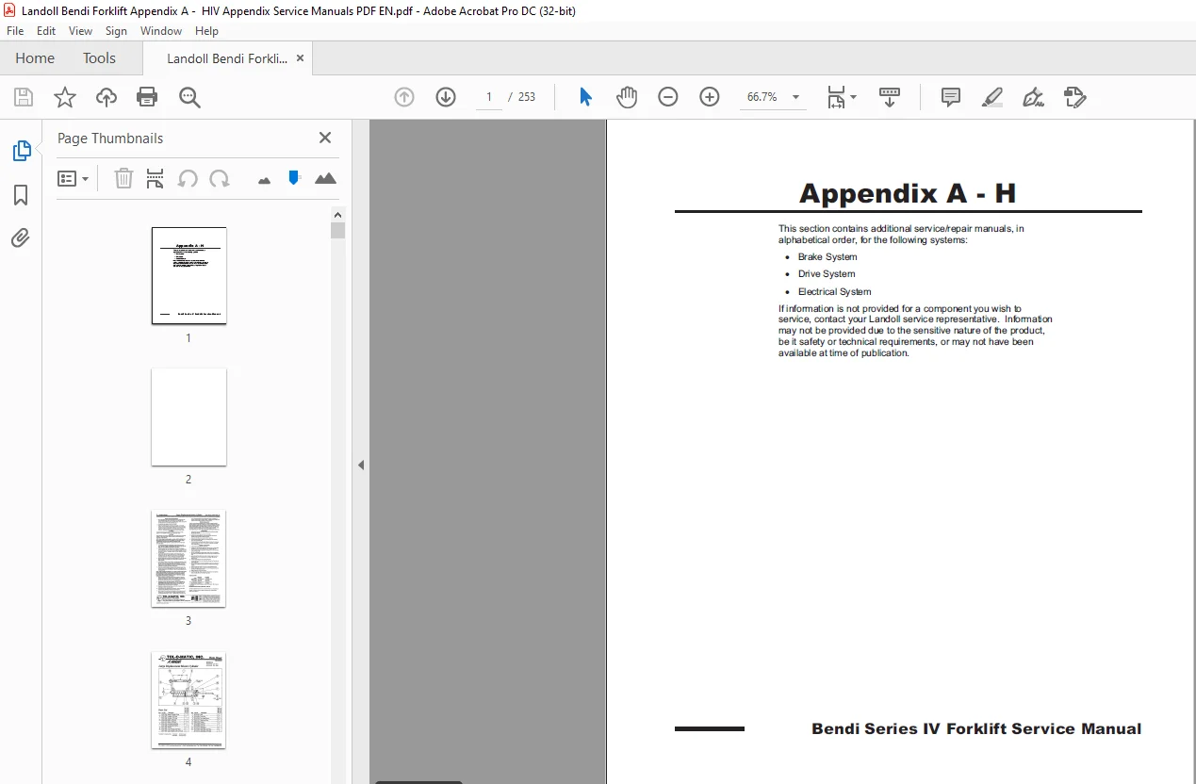Select the Landoll Bendi Forkli... document tab
This screenshot has height=784, width=1196.
[x=227, y=58]
